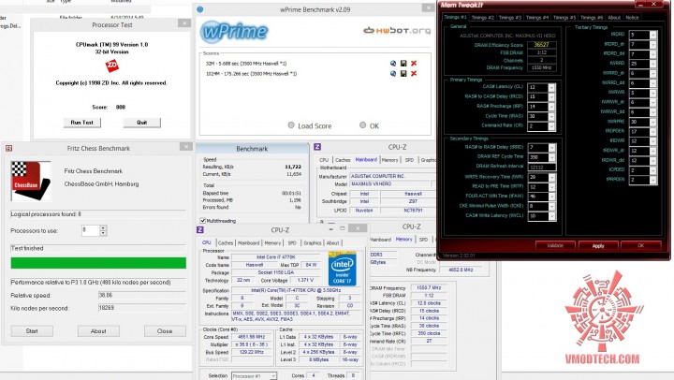Open RAS# to CAS# Delay dropdown
The width and height of the screenshot is (674, 380).
tap(551, 96)
